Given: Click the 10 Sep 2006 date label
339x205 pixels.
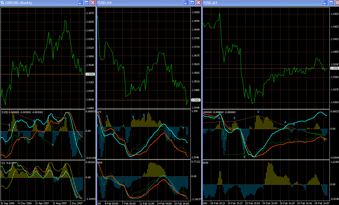Looking at the screenshot, I should [x=8, y=203].
